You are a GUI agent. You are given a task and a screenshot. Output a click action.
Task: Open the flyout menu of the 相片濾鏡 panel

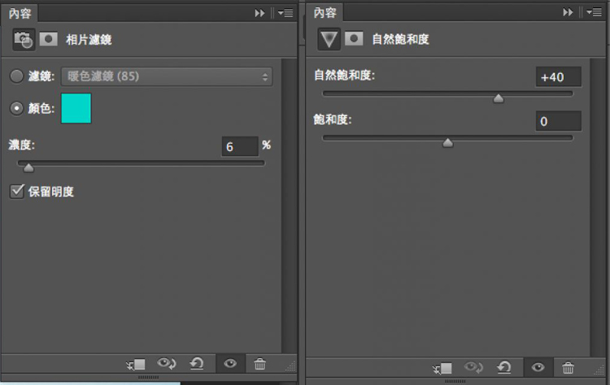coord(285,14)
